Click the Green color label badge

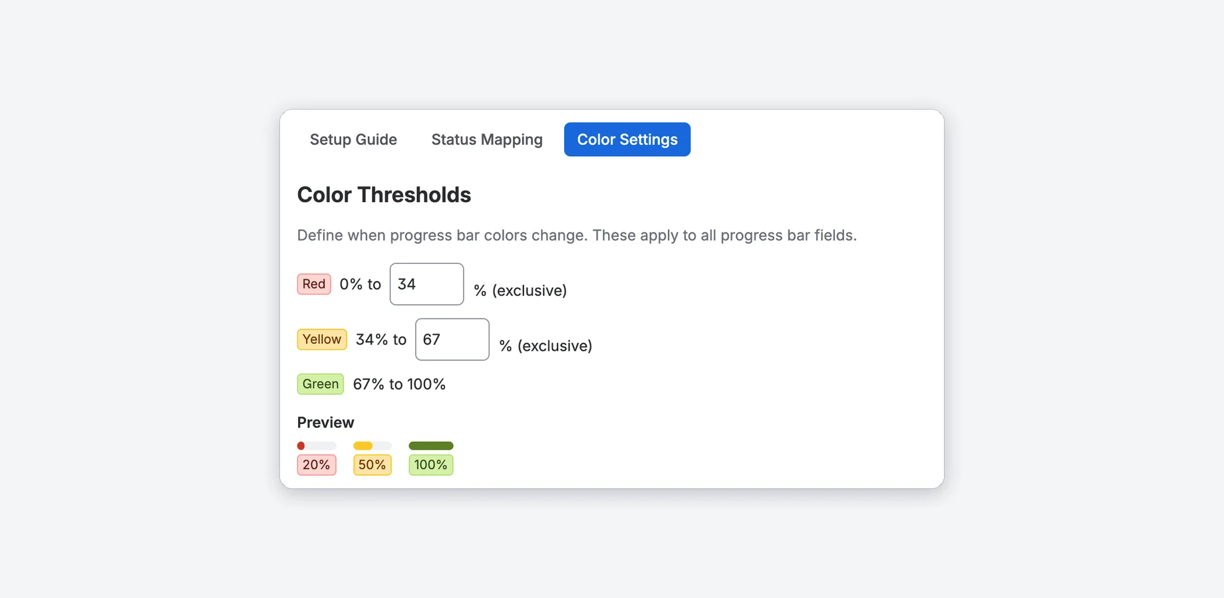321,384
